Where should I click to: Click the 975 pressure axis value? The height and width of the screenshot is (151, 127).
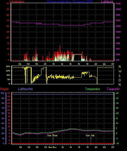pos(118,60)
